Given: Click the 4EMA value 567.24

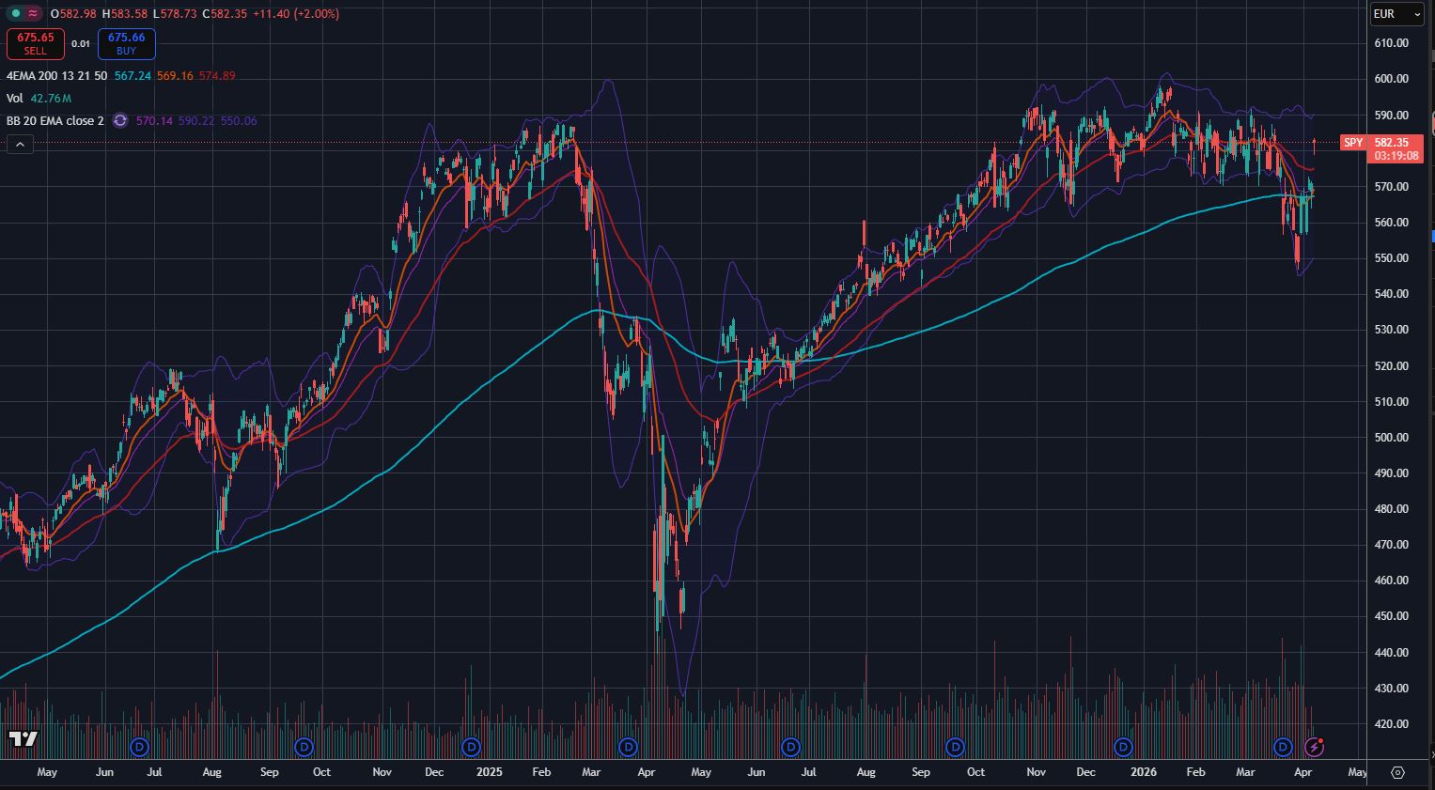Looking at the screenshot, I should click(133, 75).
